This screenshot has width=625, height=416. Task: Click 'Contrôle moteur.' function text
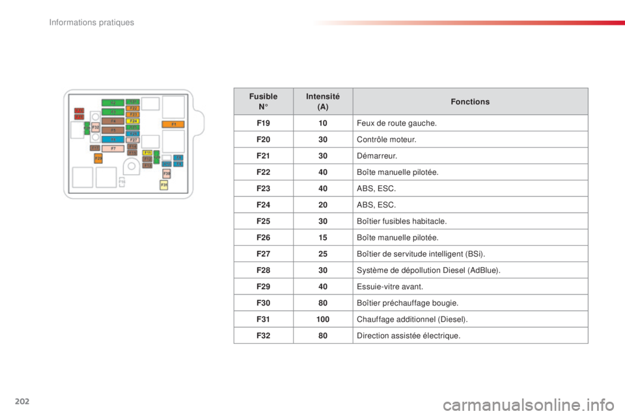pos(387,140)
